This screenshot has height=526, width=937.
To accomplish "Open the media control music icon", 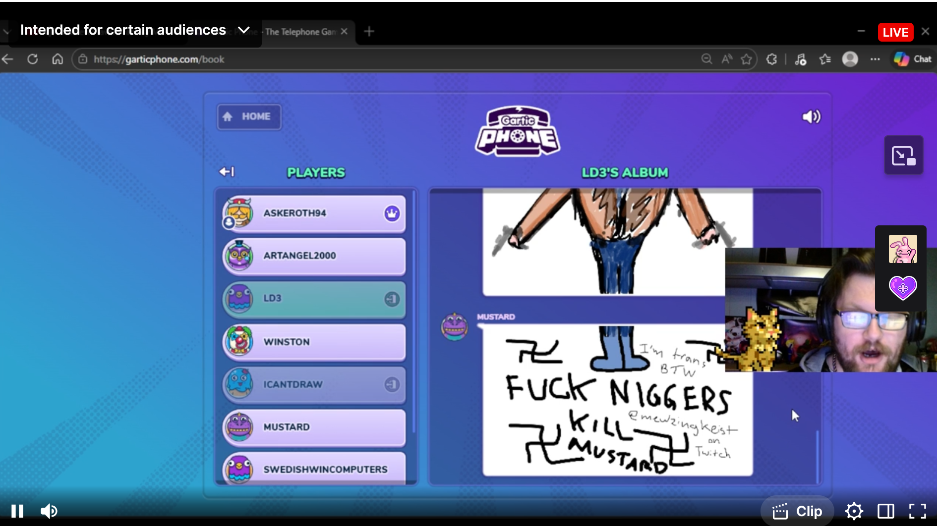I will click(x=800, y=59).
